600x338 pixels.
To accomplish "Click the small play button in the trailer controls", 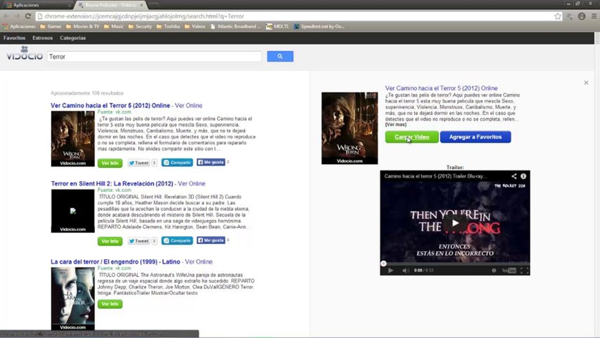I will coord(390,270).
